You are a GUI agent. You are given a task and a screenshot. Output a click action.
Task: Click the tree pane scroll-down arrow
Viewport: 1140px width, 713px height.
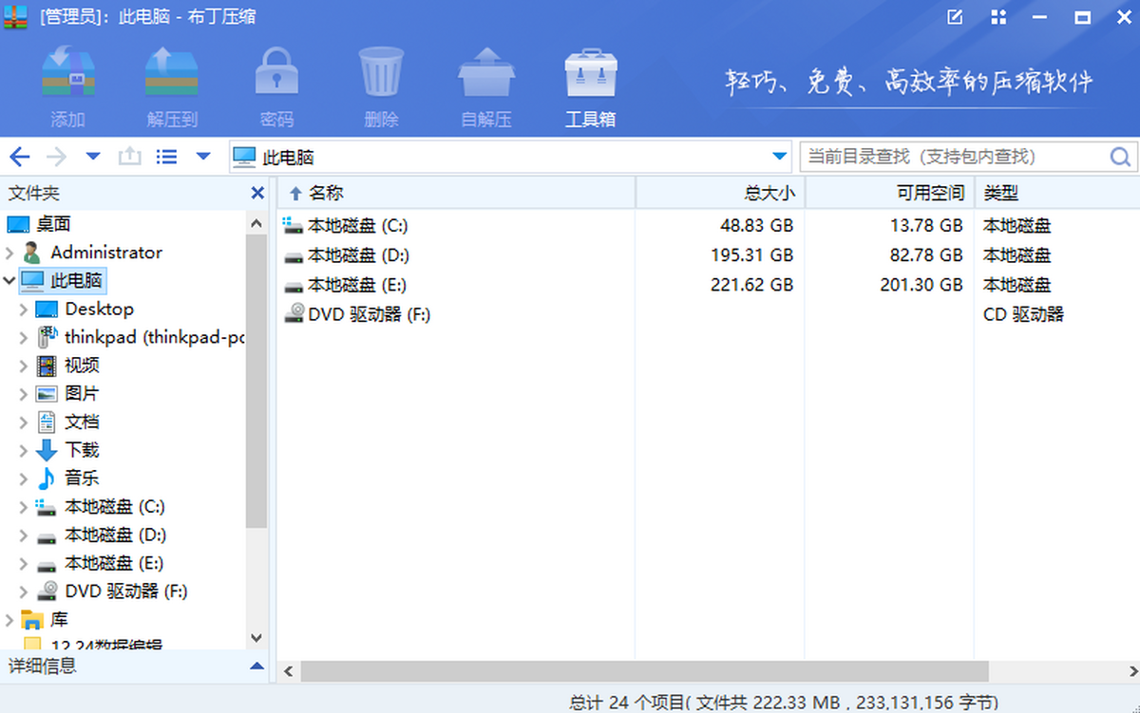[256, 639]
